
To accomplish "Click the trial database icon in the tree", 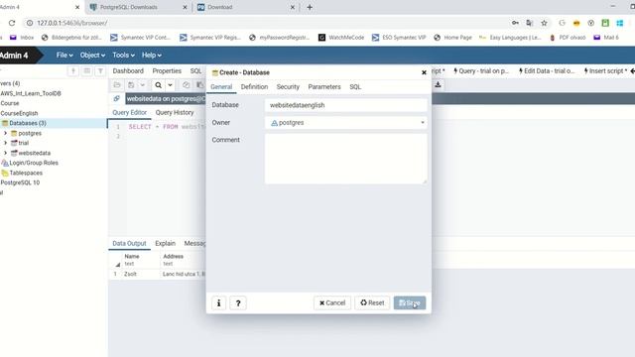I will [14, 143].
